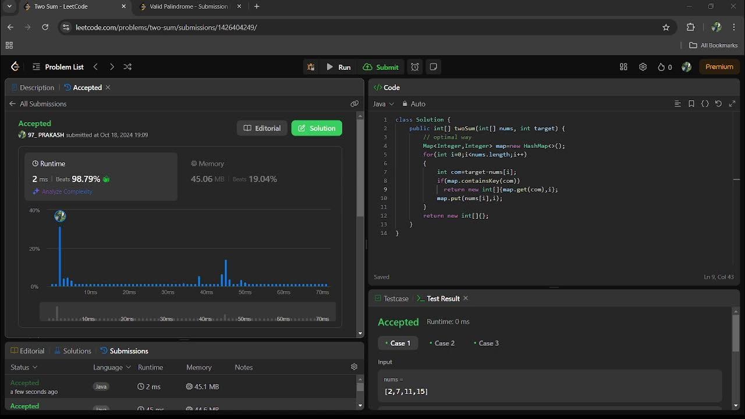This screenshot has height=419, width=745.
Task: Open the tab search dropdown arrow
Action: pyautogui.click(x=9, y=6)
